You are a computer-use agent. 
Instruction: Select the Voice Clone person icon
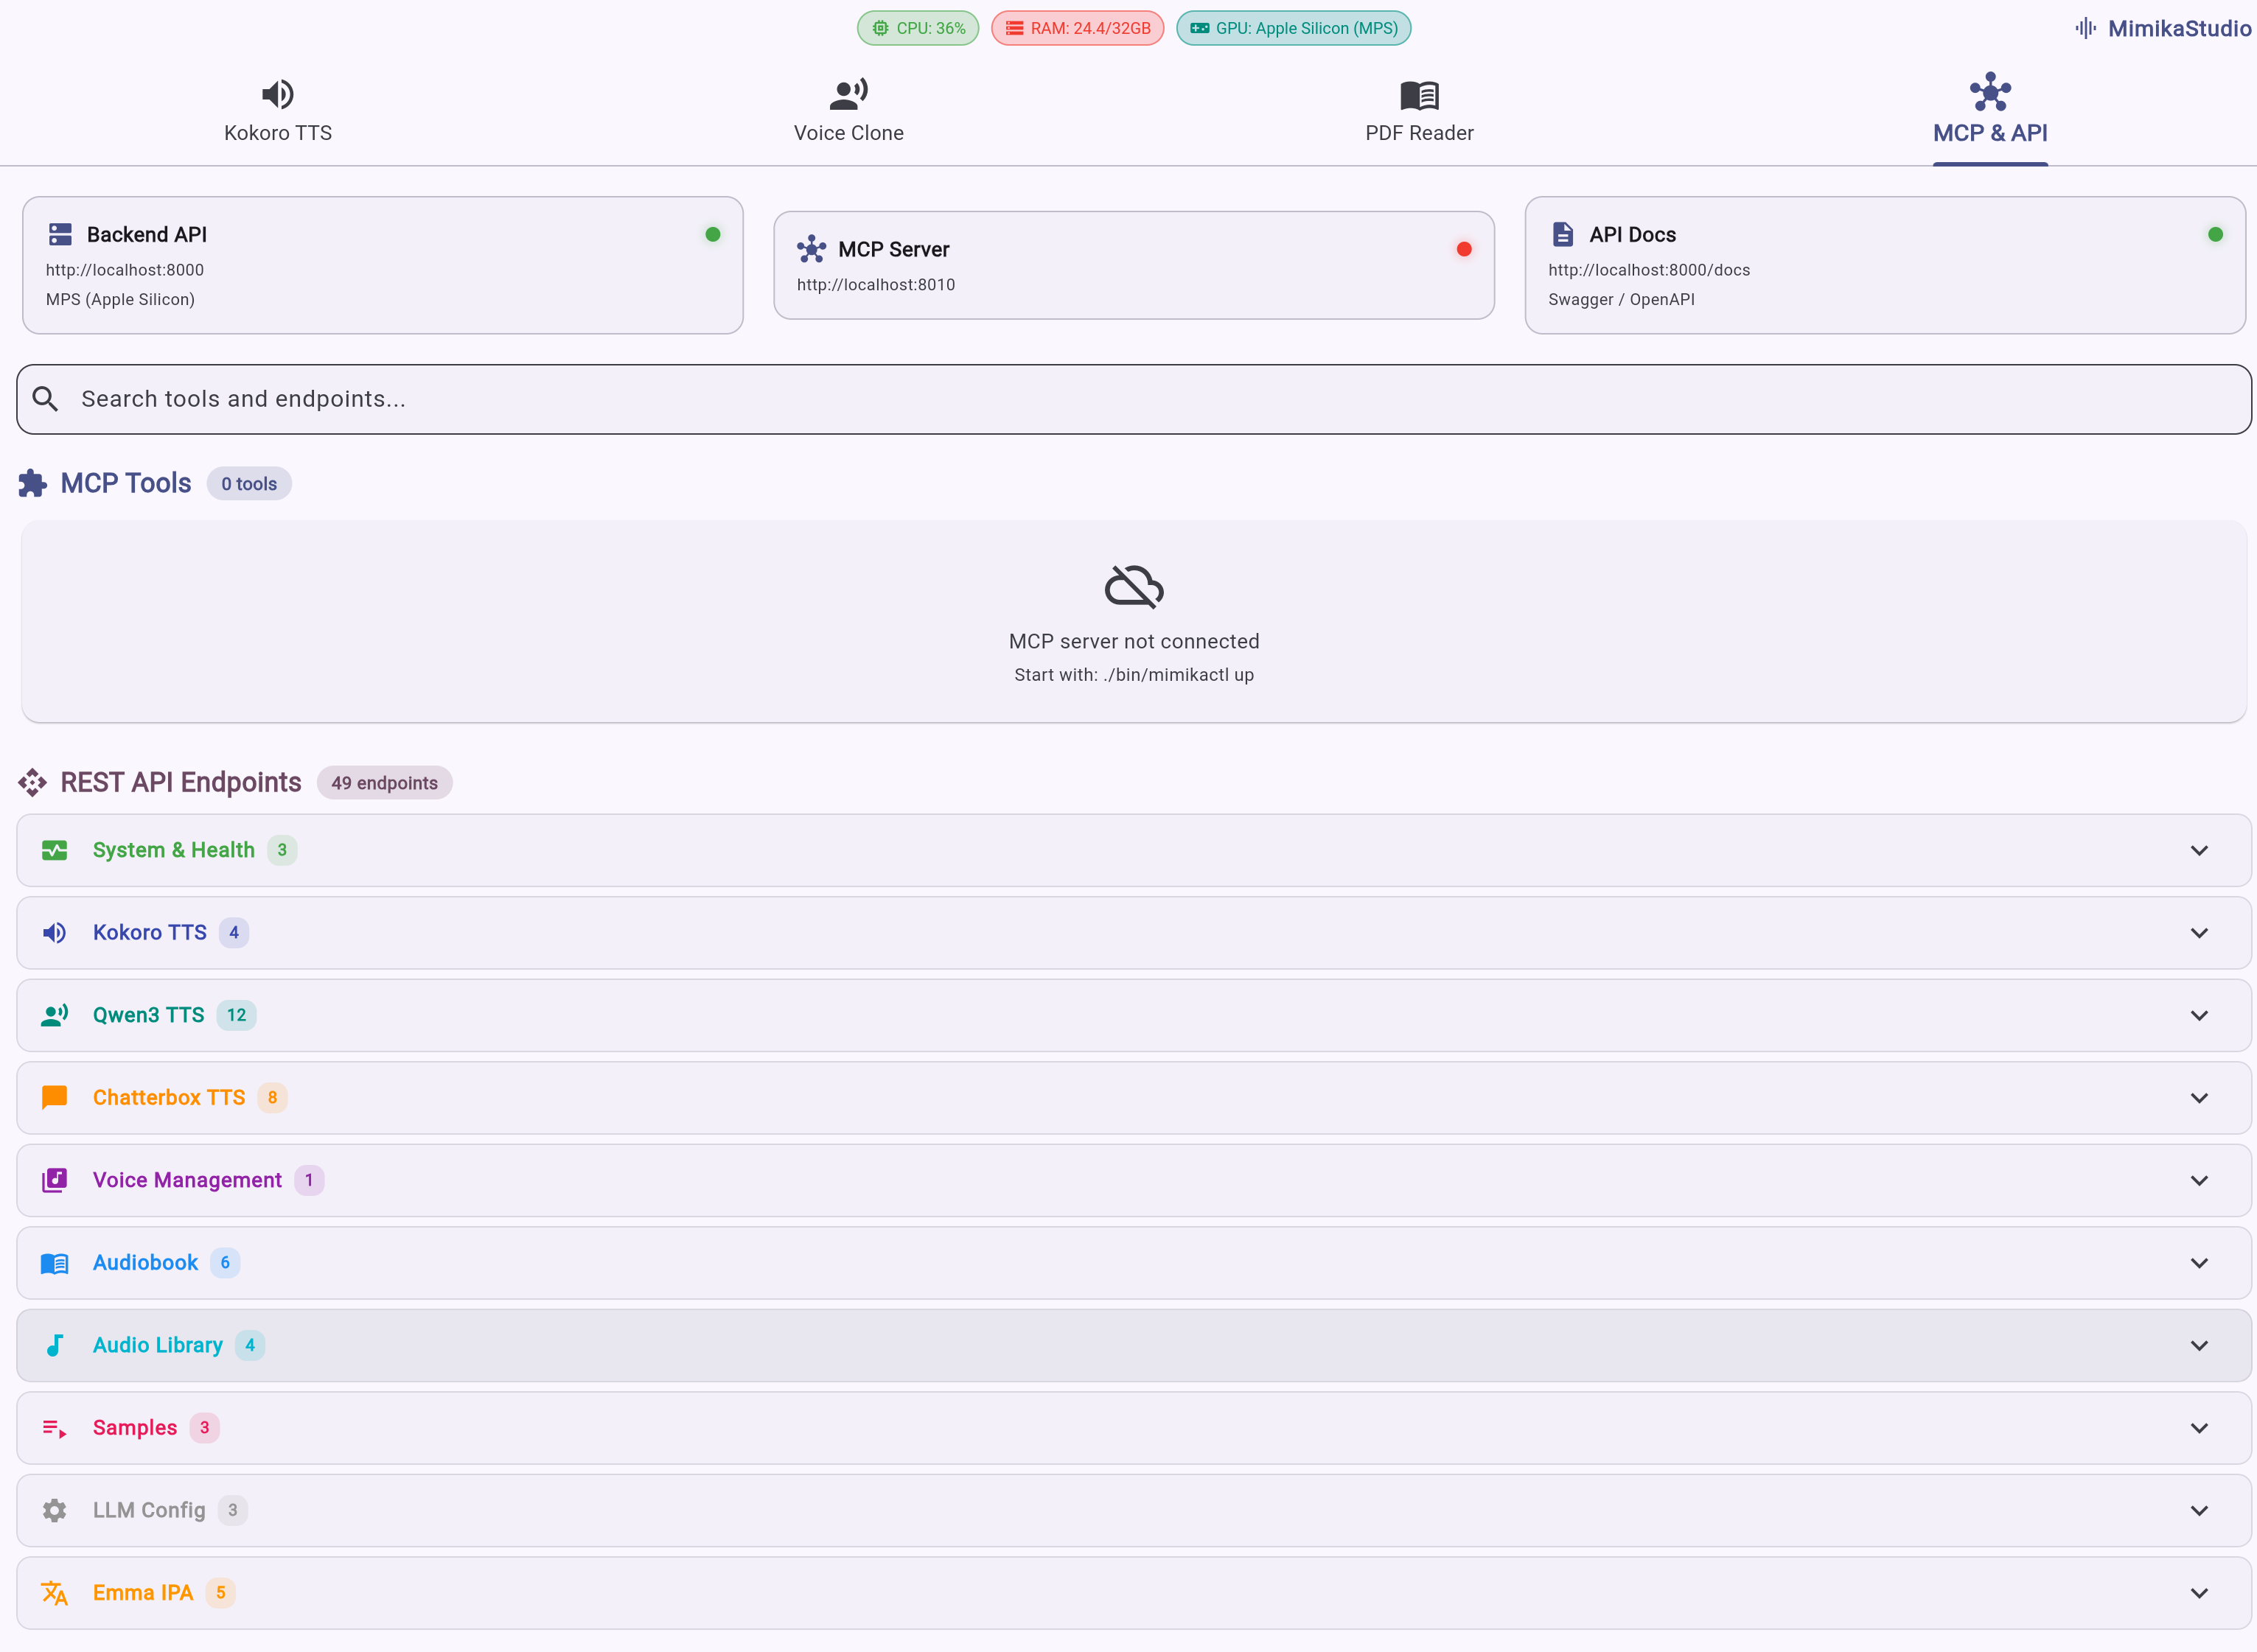[848, 94]
